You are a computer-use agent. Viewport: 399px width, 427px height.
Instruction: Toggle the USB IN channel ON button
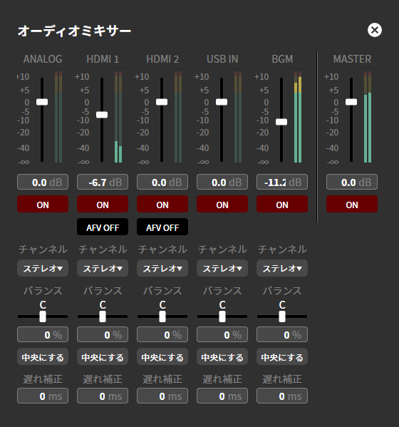(x=222, y=204)
